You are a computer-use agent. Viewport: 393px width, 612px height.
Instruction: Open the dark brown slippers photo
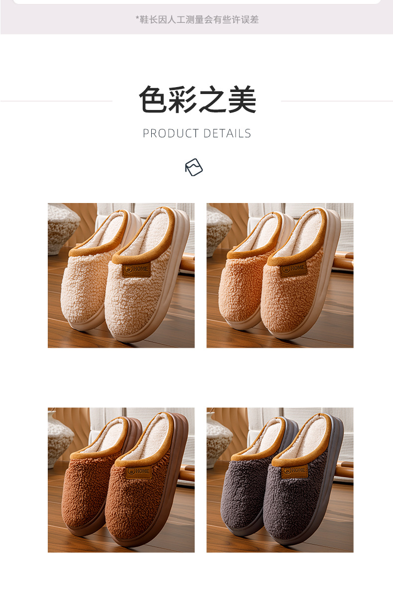121,480
